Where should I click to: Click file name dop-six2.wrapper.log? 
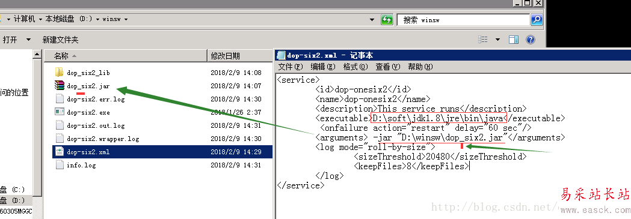click(x=103, y=139)
